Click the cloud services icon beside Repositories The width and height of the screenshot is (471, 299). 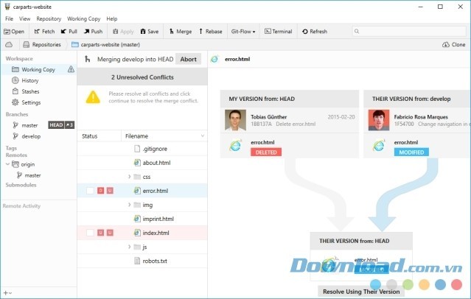[x=9, y=44]
